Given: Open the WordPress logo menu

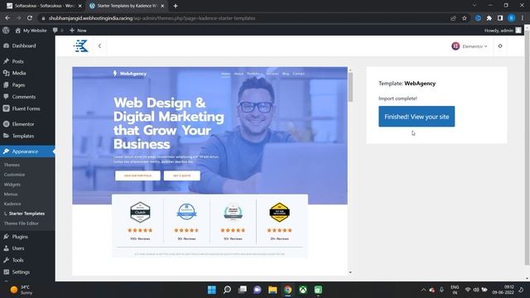Looking at the screenshot, I should (6, 31).
